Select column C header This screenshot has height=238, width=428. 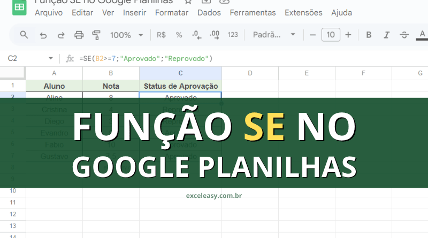coord(180,73)
